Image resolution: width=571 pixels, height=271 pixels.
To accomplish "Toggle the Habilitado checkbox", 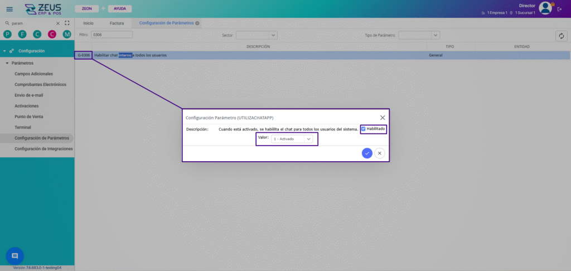I will click(364, 129).
